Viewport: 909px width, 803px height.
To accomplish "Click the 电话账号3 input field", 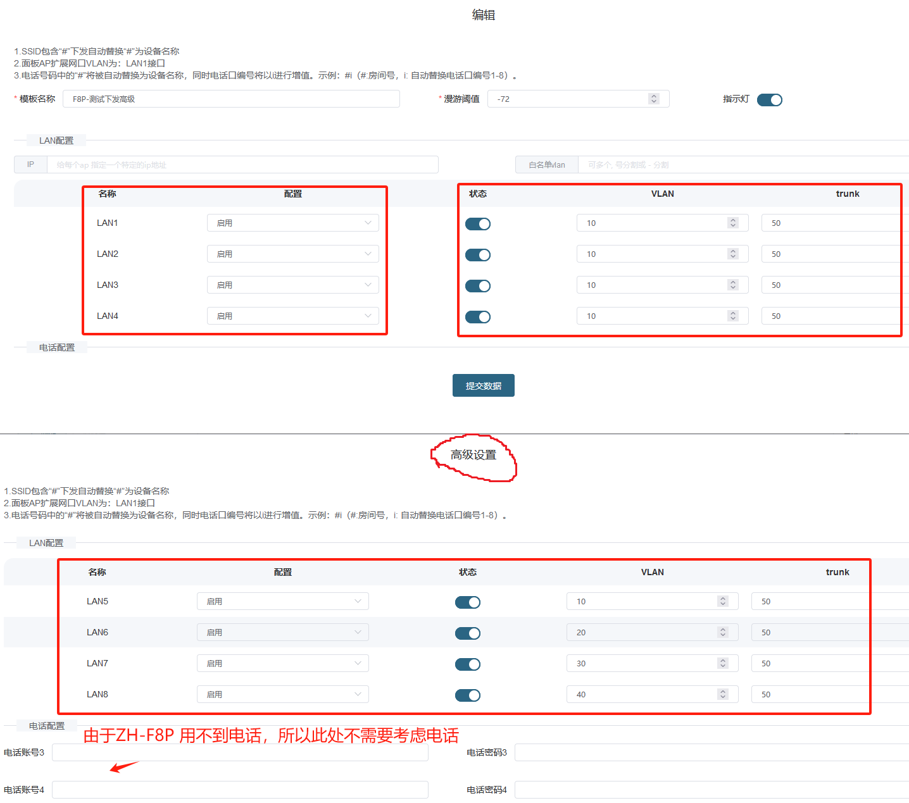I will click(x=240, y=752).
